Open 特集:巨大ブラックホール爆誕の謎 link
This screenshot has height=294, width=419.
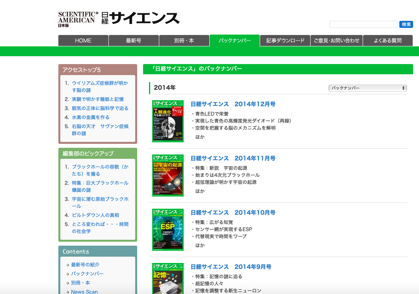tap(100, 186)
